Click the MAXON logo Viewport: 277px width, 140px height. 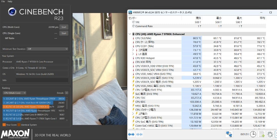[x=15, y=134]
